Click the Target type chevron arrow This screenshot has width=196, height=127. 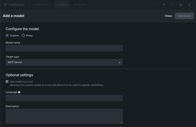[119, 62]
